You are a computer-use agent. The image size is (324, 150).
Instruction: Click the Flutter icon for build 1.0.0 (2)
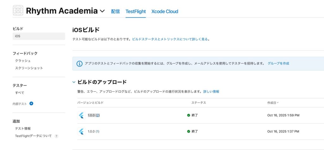(x=81, y=116)
